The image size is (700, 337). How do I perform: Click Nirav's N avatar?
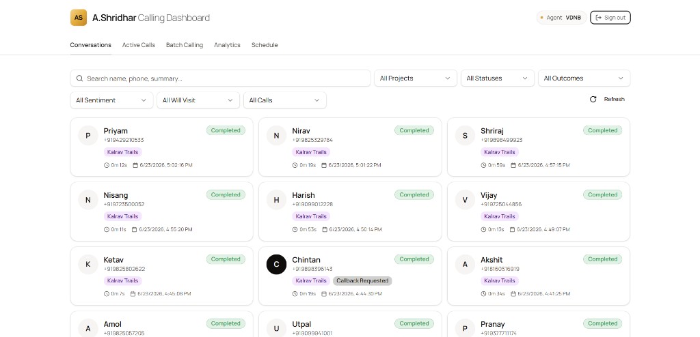pos(276,136)
